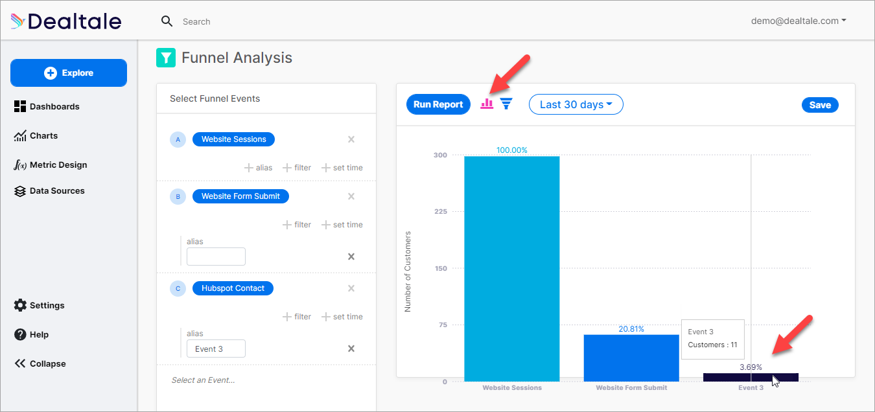The width and height of the screenshot is (875, 412).
Task: Switch to bar chart view icon
Action: [487, 104]
